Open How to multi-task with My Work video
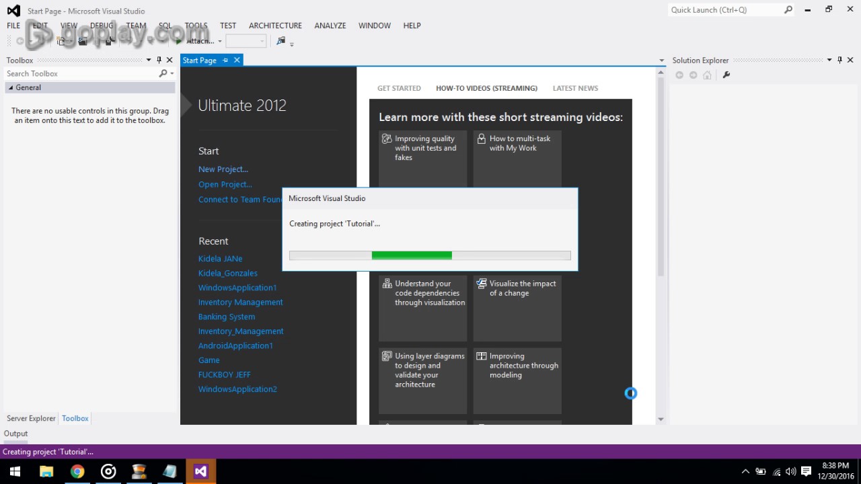Screen dimensions: 861x484 (x=517, y=159)
